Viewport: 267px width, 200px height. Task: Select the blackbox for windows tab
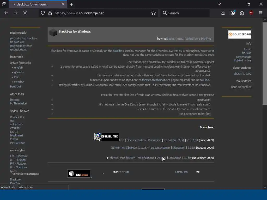[38, 4]
